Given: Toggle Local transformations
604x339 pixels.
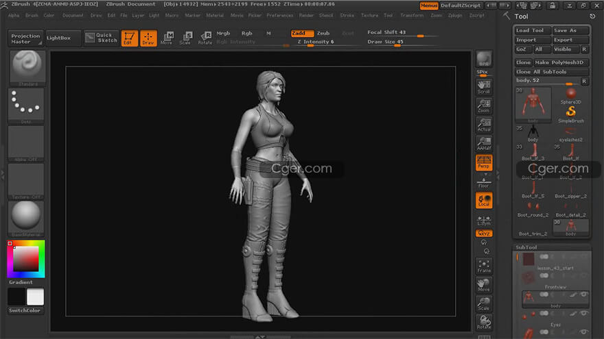Looking at the screenshot, I should tap(484, 200).
